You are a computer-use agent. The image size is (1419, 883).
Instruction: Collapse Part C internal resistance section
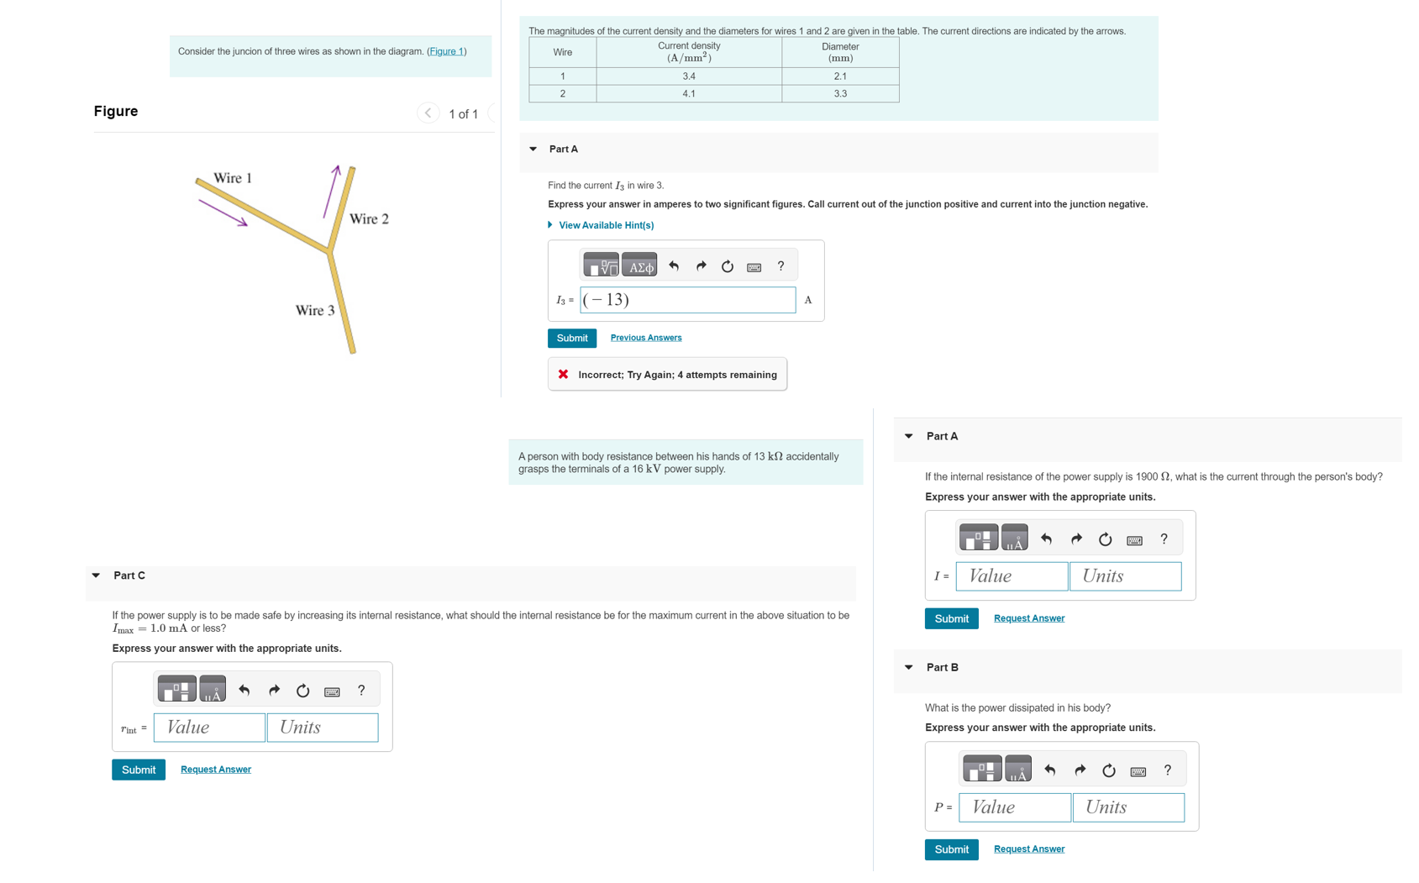[96, 576]
